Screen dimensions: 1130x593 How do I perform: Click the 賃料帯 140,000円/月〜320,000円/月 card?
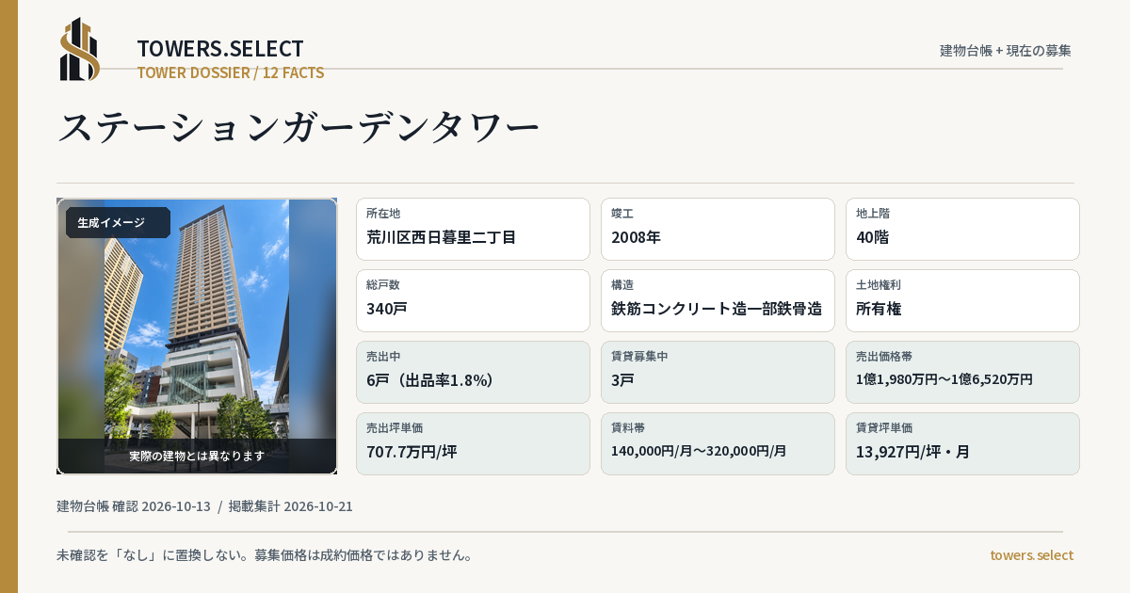(x=718, y=443)
